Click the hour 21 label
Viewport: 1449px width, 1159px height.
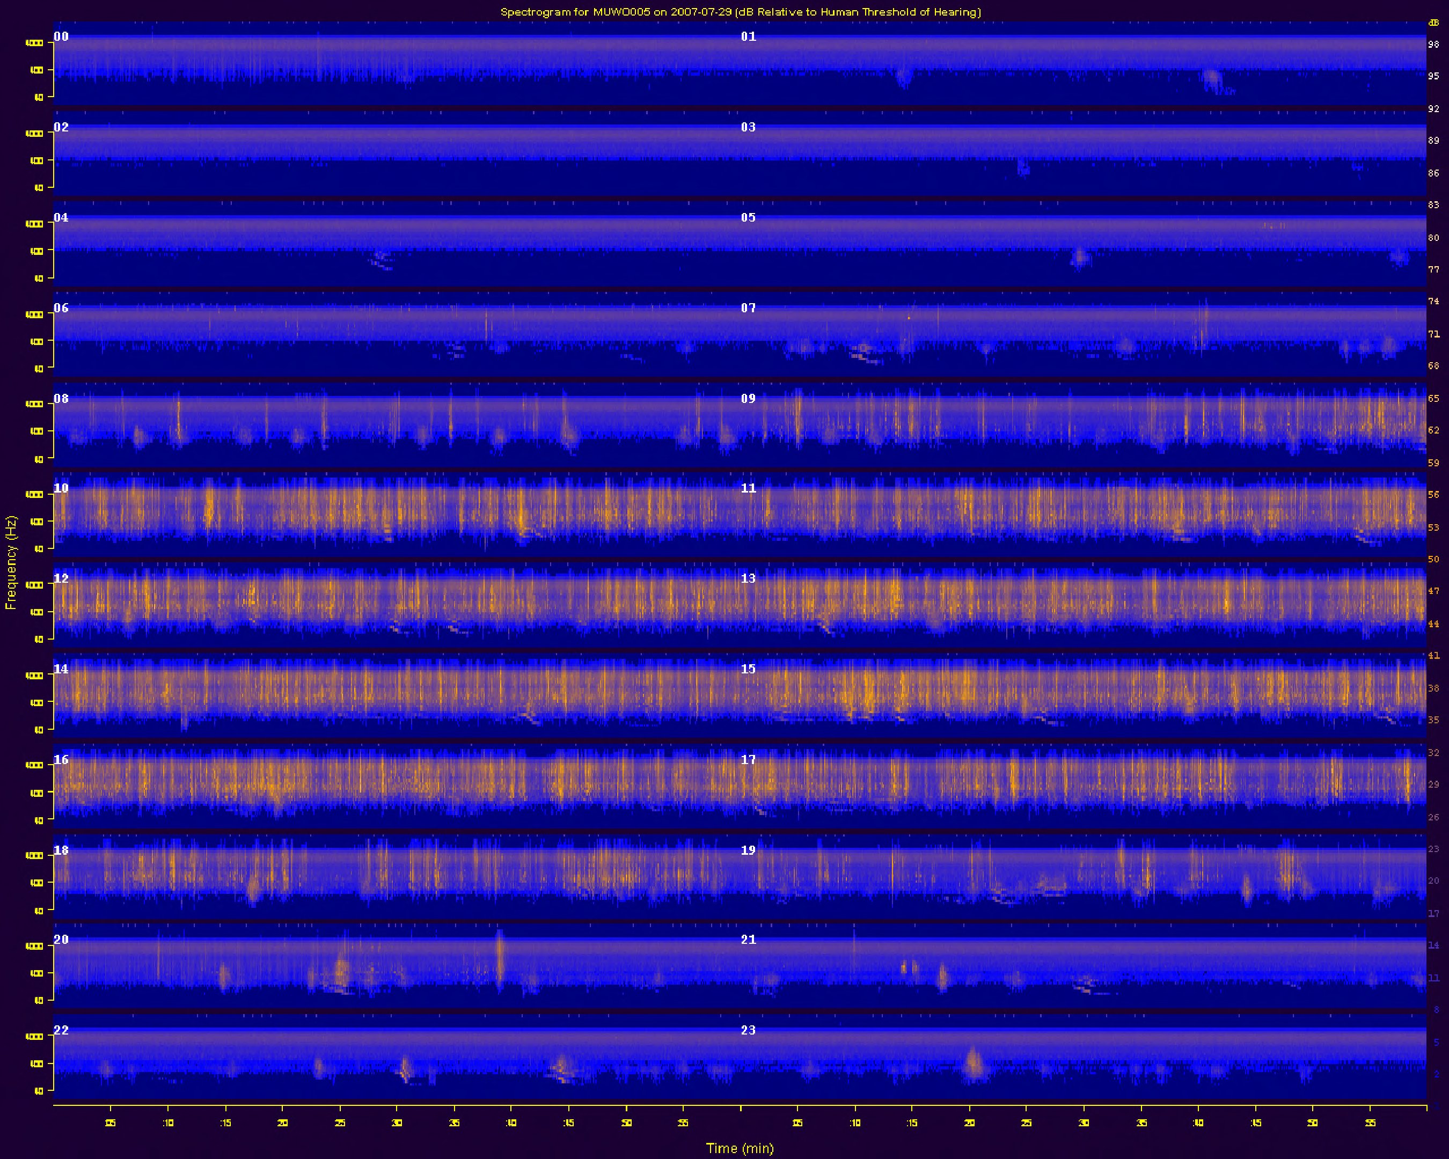click(x=748, y=940)
